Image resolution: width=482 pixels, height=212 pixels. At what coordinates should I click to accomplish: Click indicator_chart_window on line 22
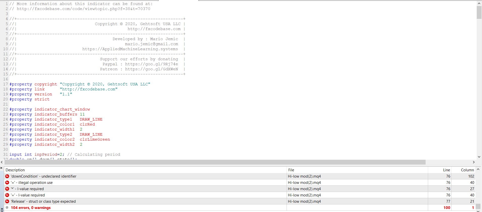62,109
